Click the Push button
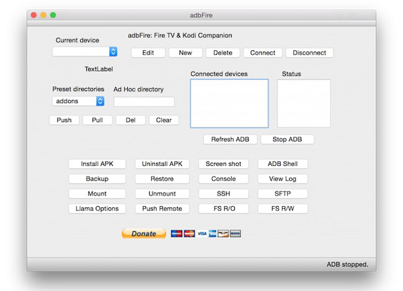Screen dimensions: 403x291 click(x=64, y=120)
